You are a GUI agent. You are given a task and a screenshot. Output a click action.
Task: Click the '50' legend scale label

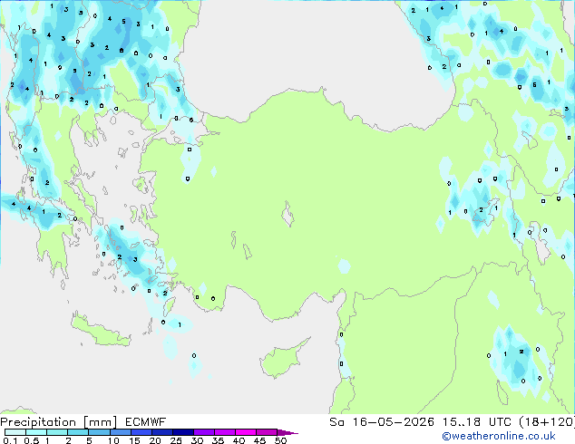pyautogui.click(x=280, y=440)
